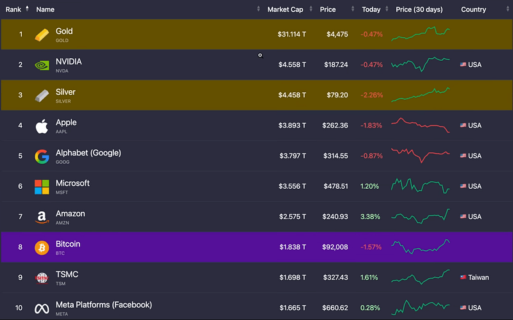Click the Apple logo icon
Screen dimensions: 513x320
pyautogui.click(x=42, y=126)
